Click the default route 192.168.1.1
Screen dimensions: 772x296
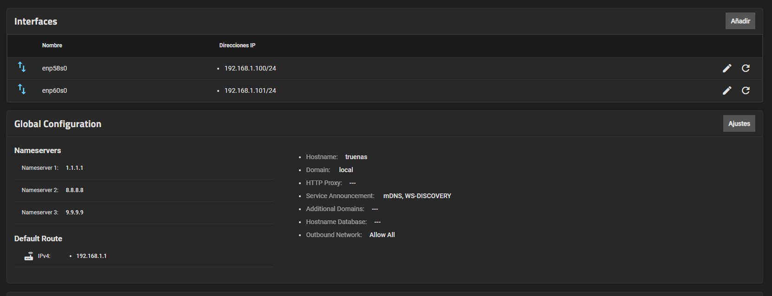pos(91,256)
